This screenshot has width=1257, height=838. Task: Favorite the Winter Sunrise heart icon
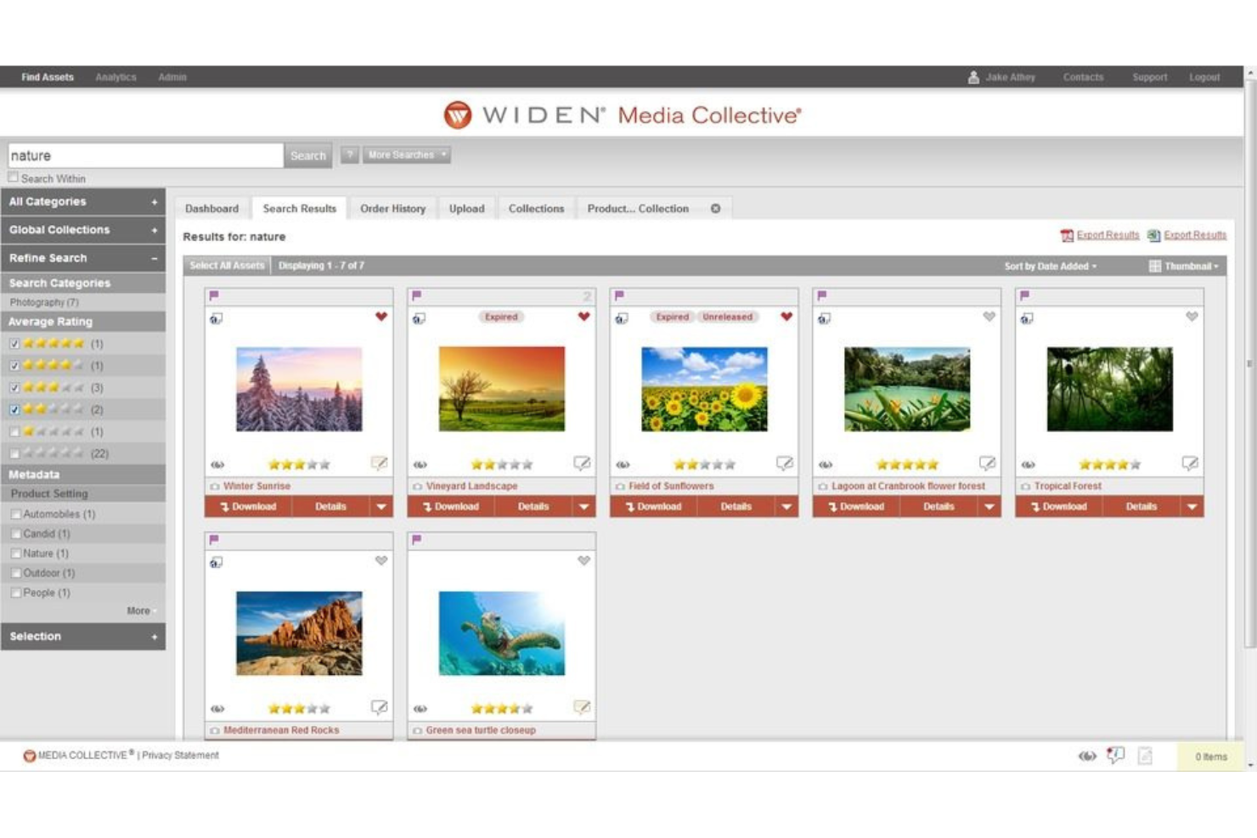tap(381, 317)
